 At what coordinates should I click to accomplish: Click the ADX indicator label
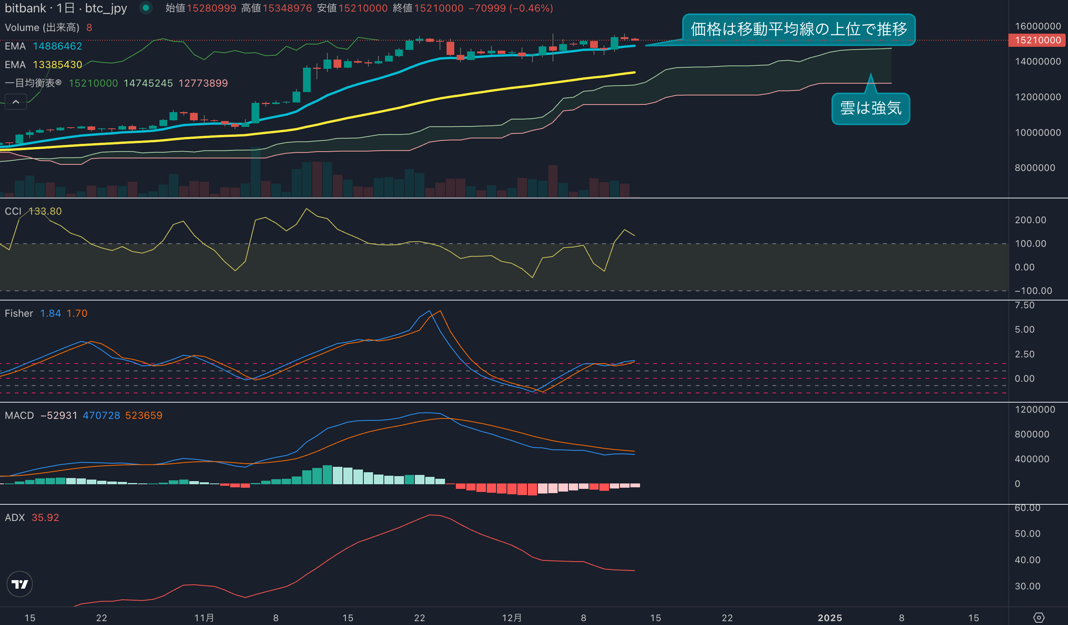[x=15, y=517]
